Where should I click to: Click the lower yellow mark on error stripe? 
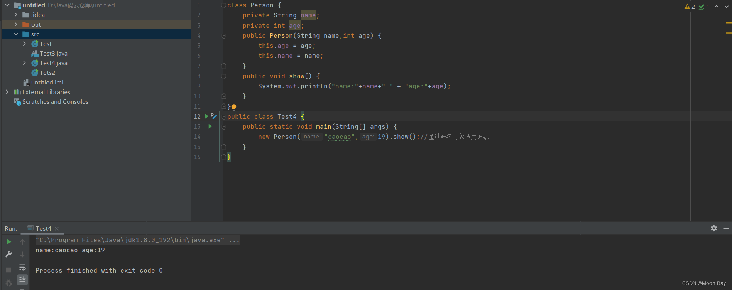pyautogui.click(x=729, y=33)
